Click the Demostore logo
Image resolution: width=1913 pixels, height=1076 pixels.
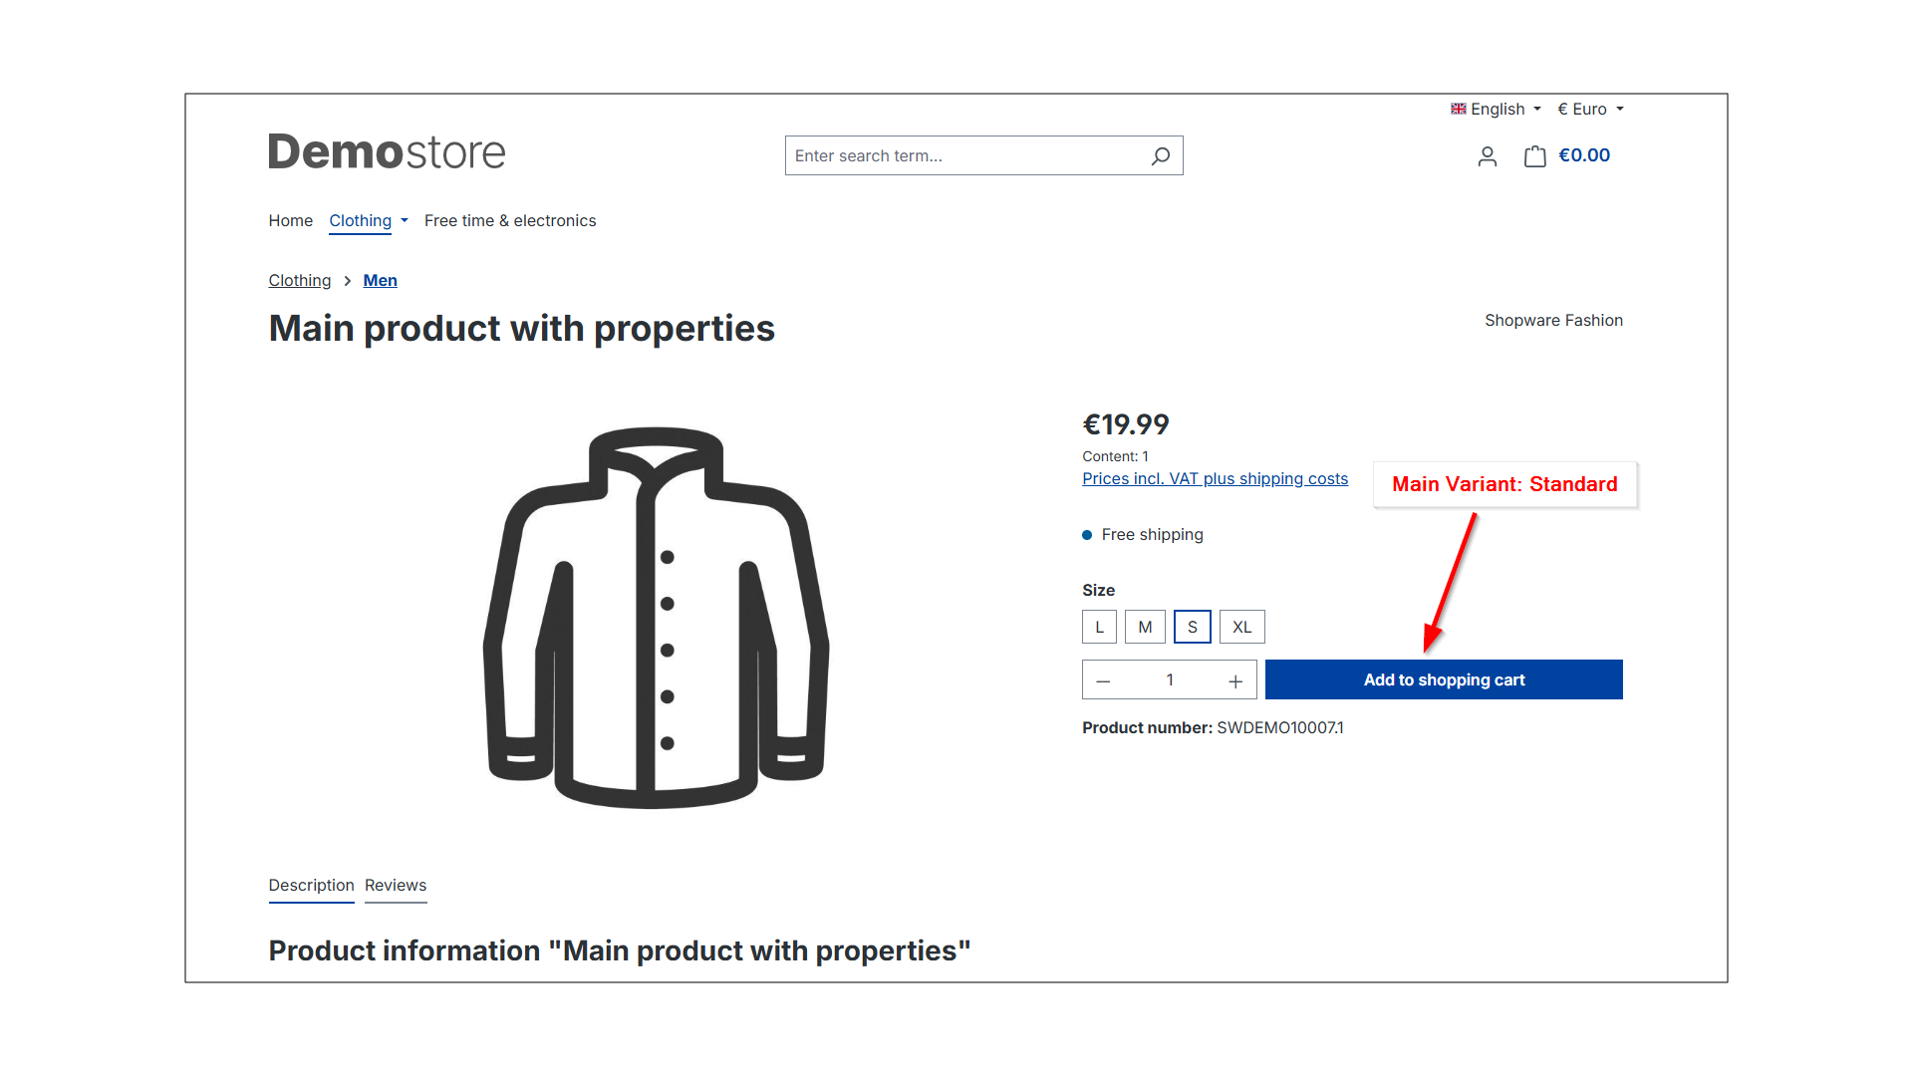click(x=387, y=151)
